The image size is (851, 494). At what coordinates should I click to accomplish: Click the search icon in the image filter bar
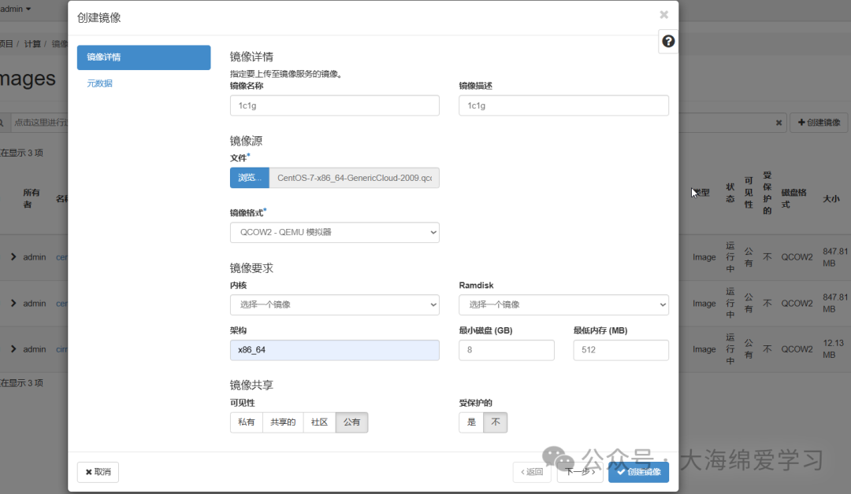click(5, 122)
